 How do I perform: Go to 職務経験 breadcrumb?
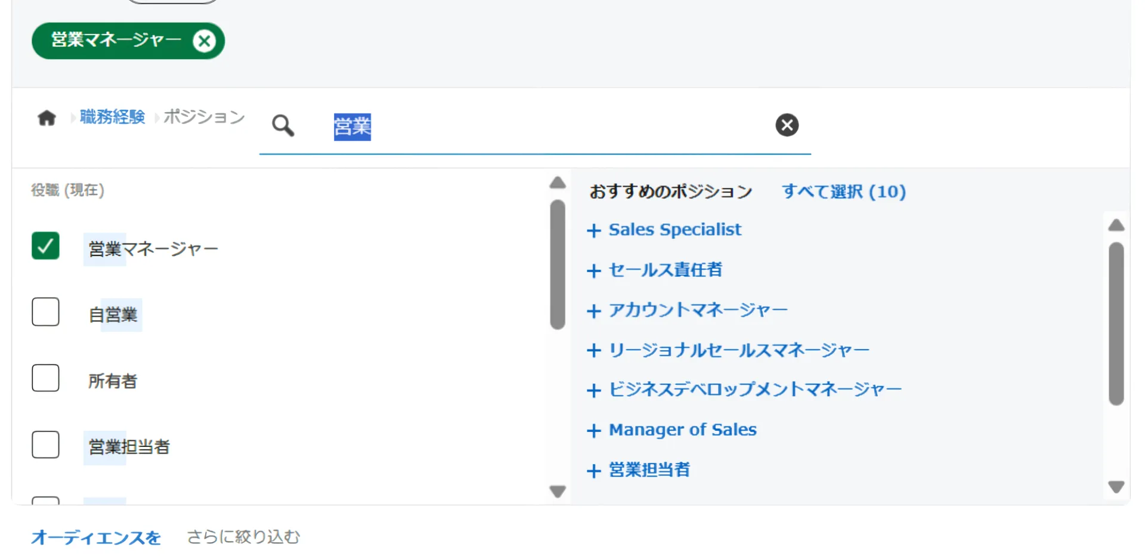click(112, 117)
